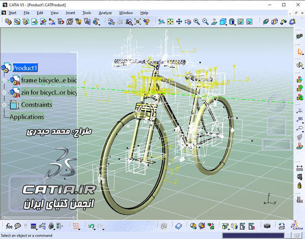Viewport: 305px width, 239px height.
Task: Open the File menu
Action: tap(26, 13)
